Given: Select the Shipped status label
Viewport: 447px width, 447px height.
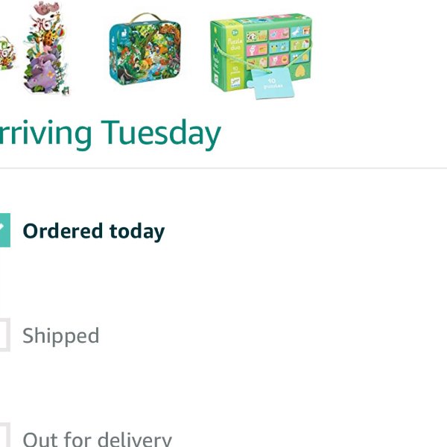Looking at the screenshot, I should [x=61, y=336].
